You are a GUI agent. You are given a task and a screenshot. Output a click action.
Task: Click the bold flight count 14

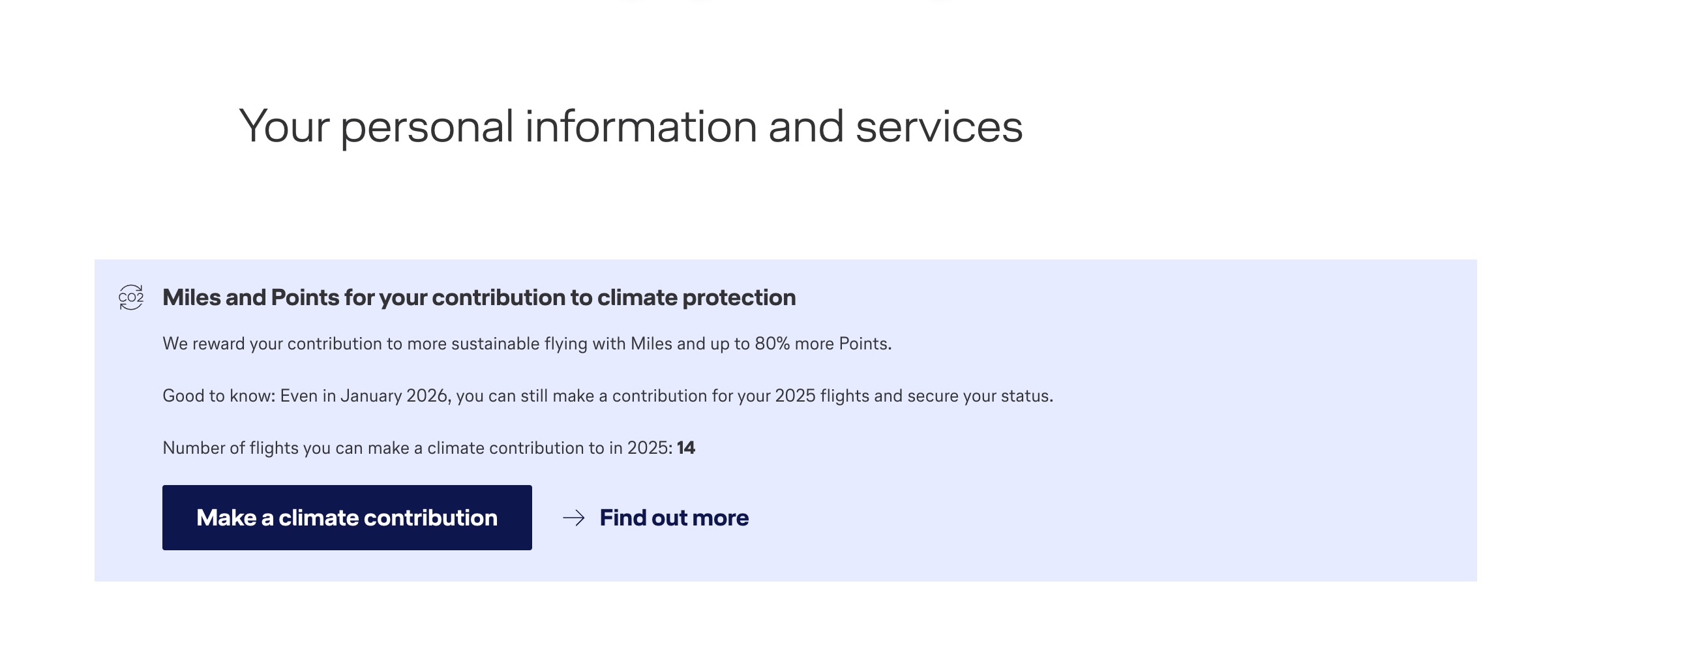point(686,449)
